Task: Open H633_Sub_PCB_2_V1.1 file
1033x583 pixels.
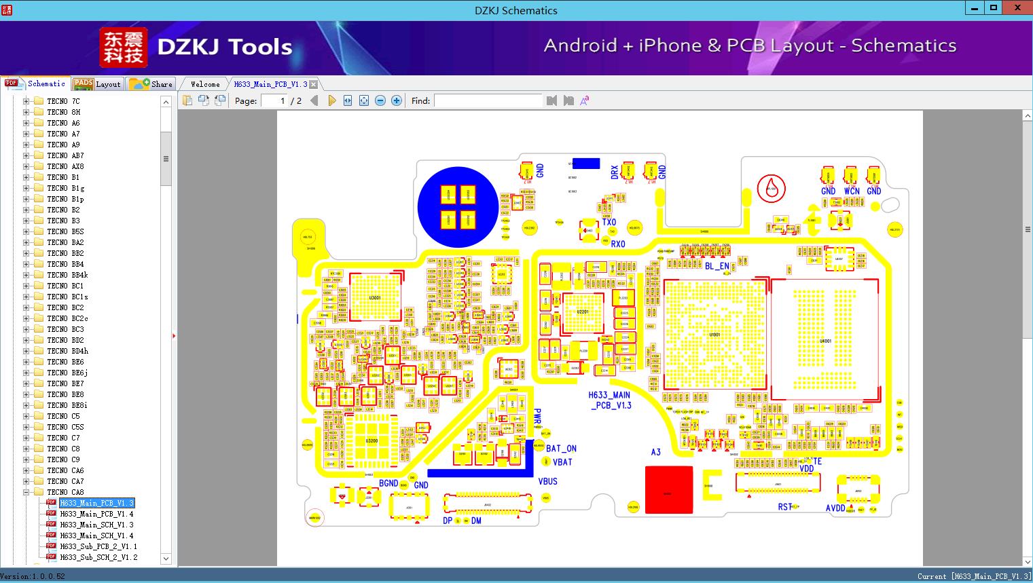Action: 98,546
